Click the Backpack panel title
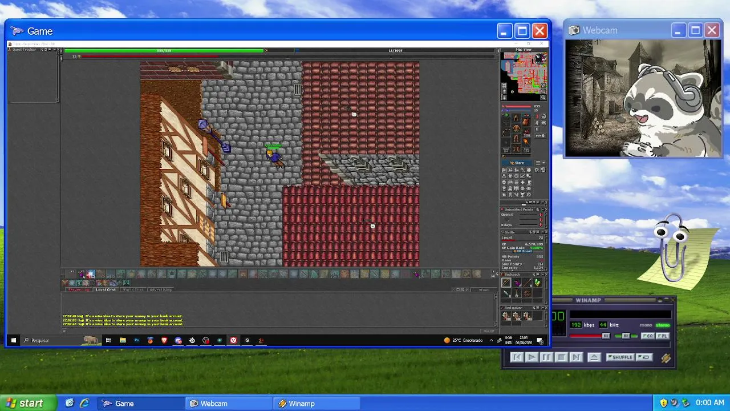The image size is (730, 411). (x=512, y=275)
